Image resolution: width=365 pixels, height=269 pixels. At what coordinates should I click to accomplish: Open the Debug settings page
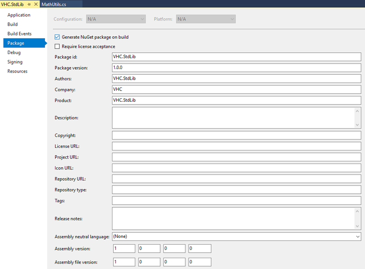[14, 52]
